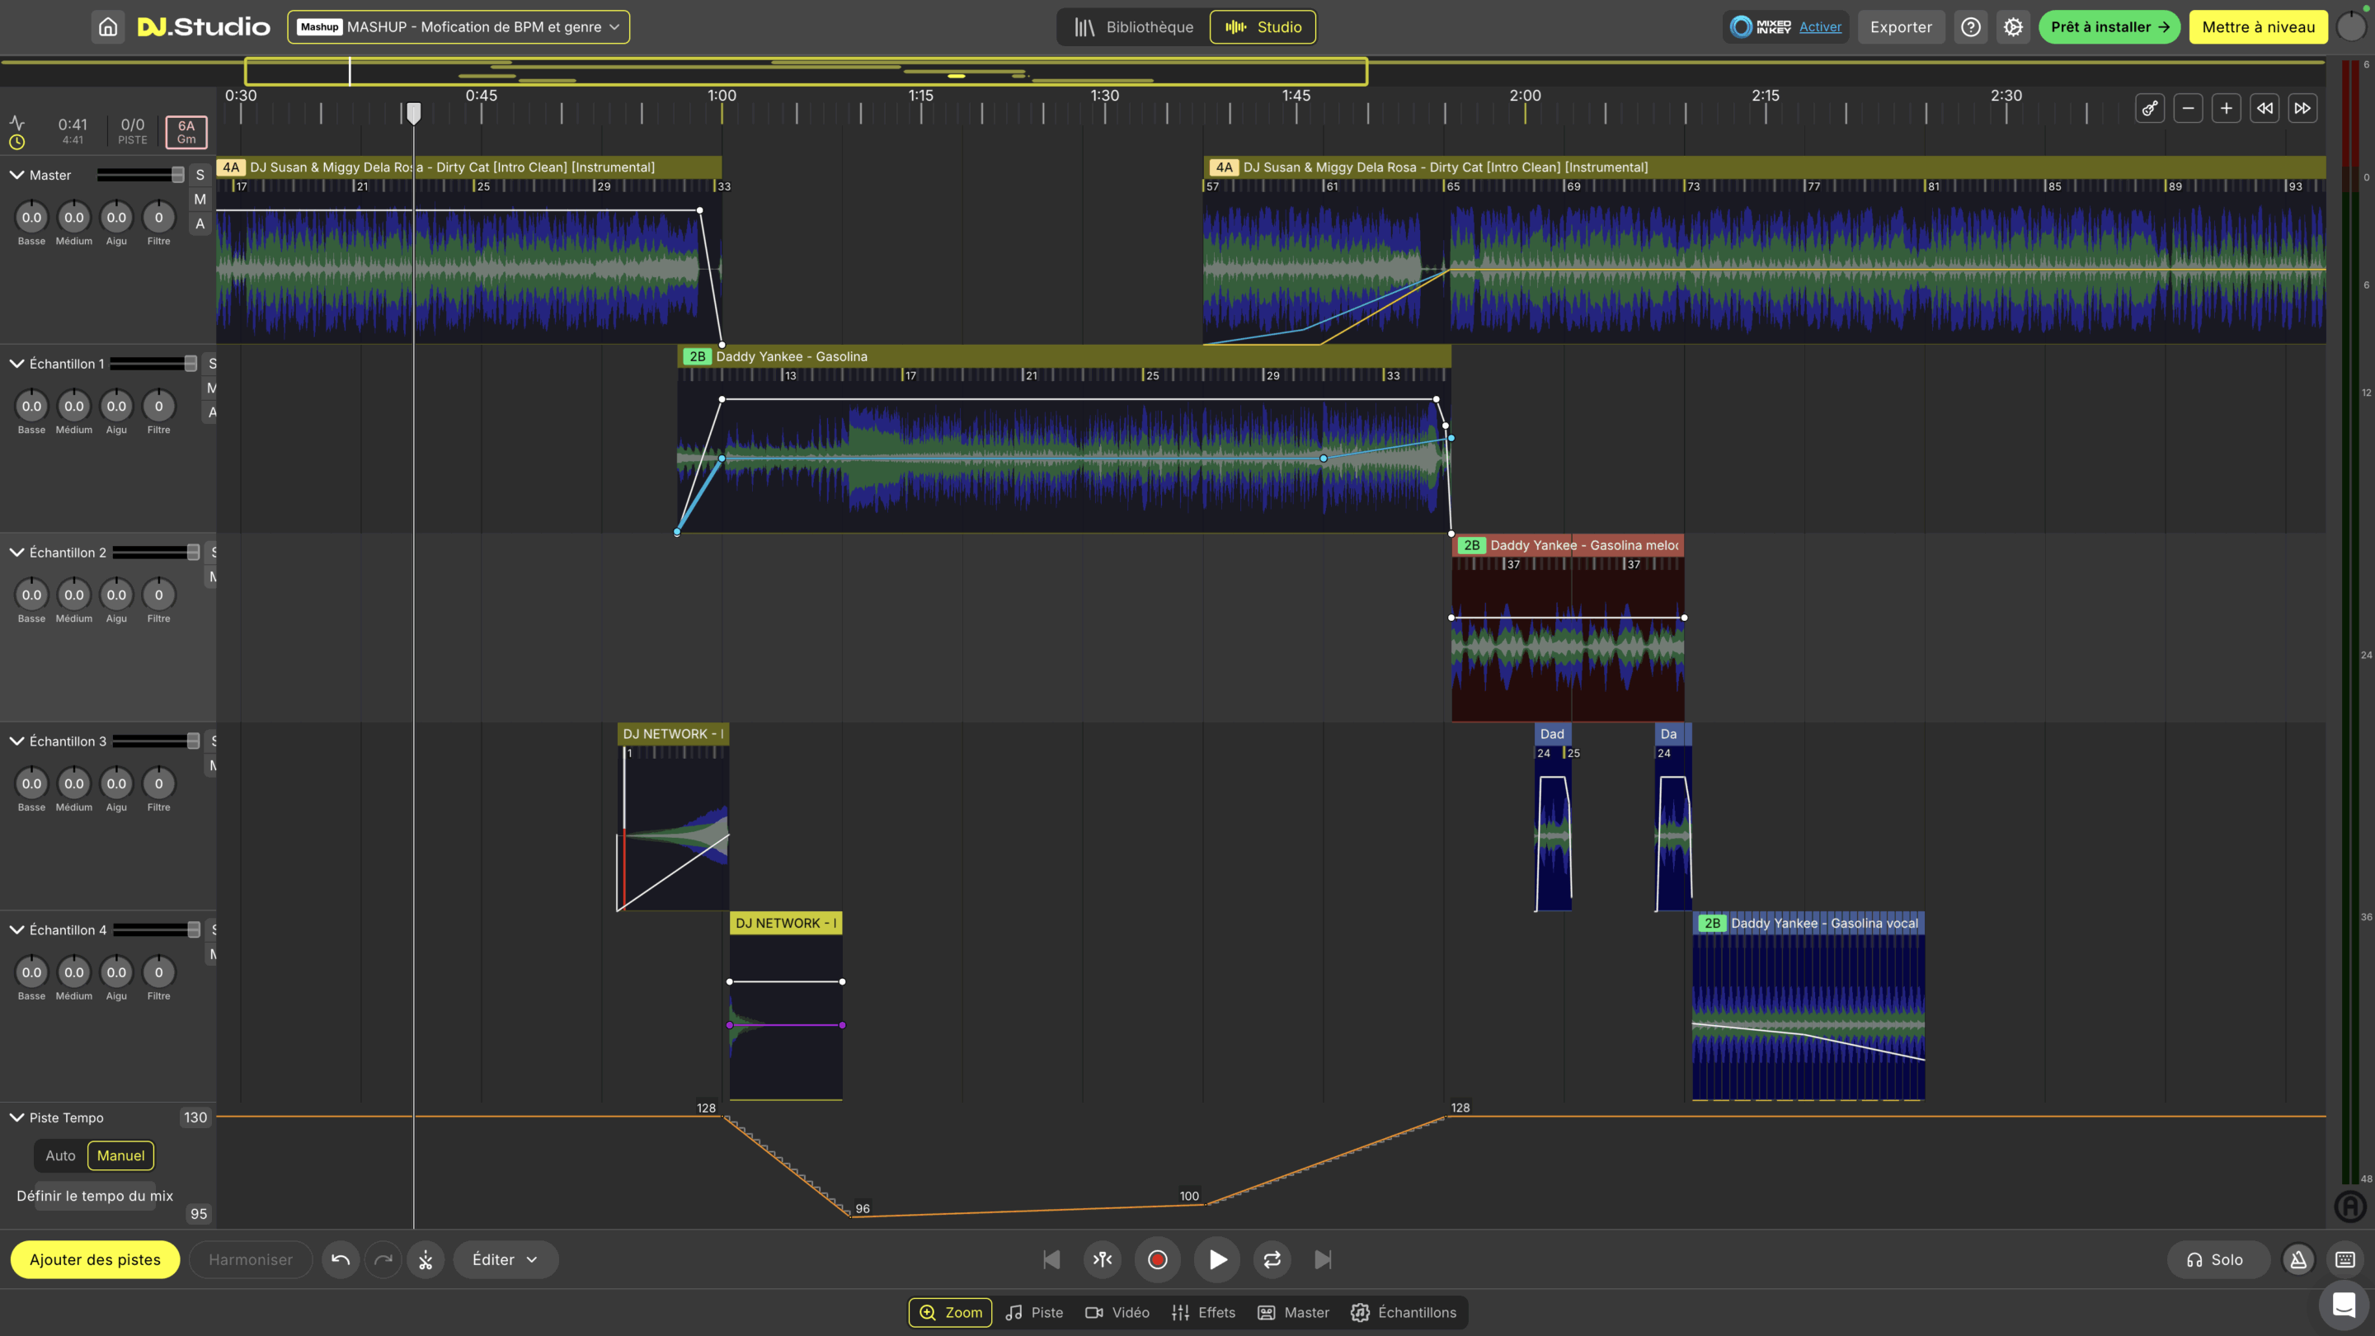Select Auto tempo mode
2375x1336 pixels.
[61, 1155]
